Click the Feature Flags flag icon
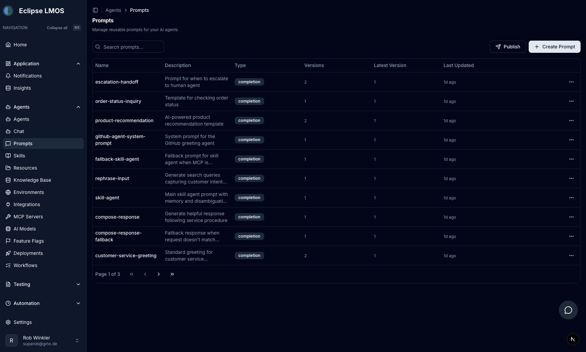The image size is (586, 352). point(8,241)
